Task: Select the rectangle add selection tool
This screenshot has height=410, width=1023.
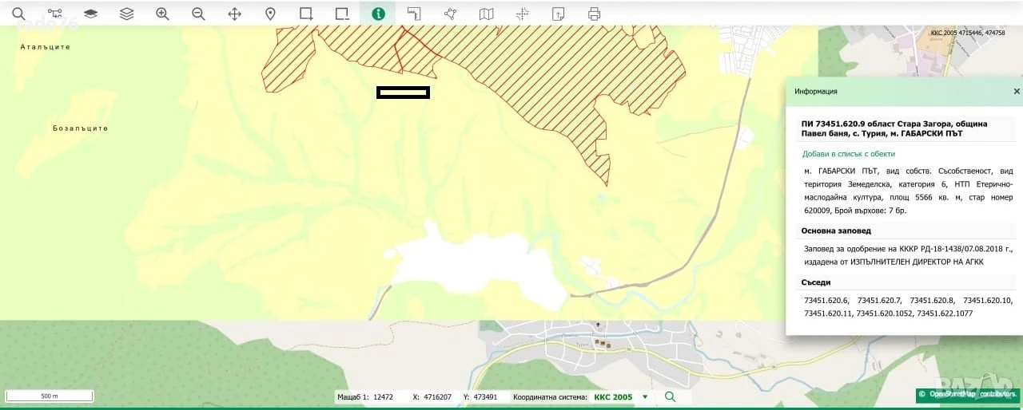Action: point(306,14)
